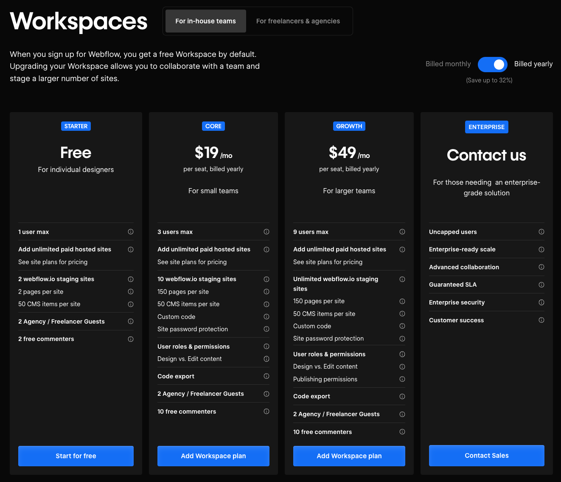Open Core's Agency / Freelancer Guests info icon
Image resolution: width=561 pixels, height=482 pixels.
[266, 394]
